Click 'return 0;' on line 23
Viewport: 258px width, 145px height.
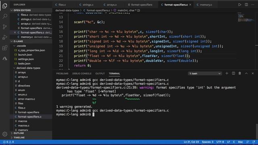[x=82, y=65]
